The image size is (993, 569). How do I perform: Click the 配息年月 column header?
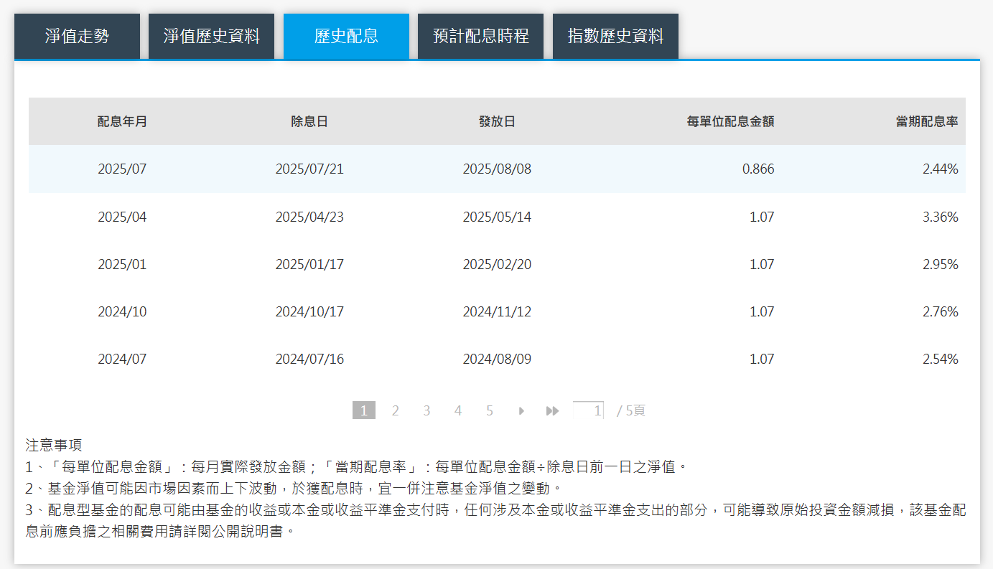pyautogui.click(x=122, y=121)
